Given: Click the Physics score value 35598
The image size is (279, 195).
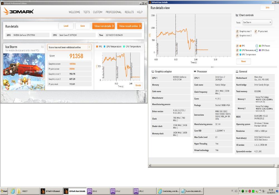Looking at the screenshot, I should coord(72,69).
